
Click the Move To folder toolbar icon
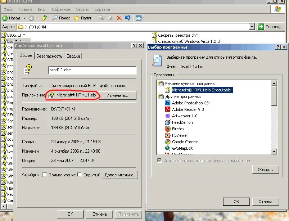point(102,18)
